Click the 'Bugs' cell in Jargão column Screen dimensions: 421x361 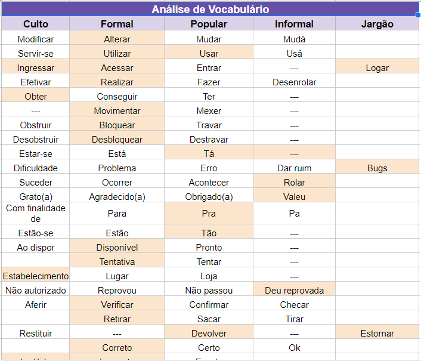377,168
